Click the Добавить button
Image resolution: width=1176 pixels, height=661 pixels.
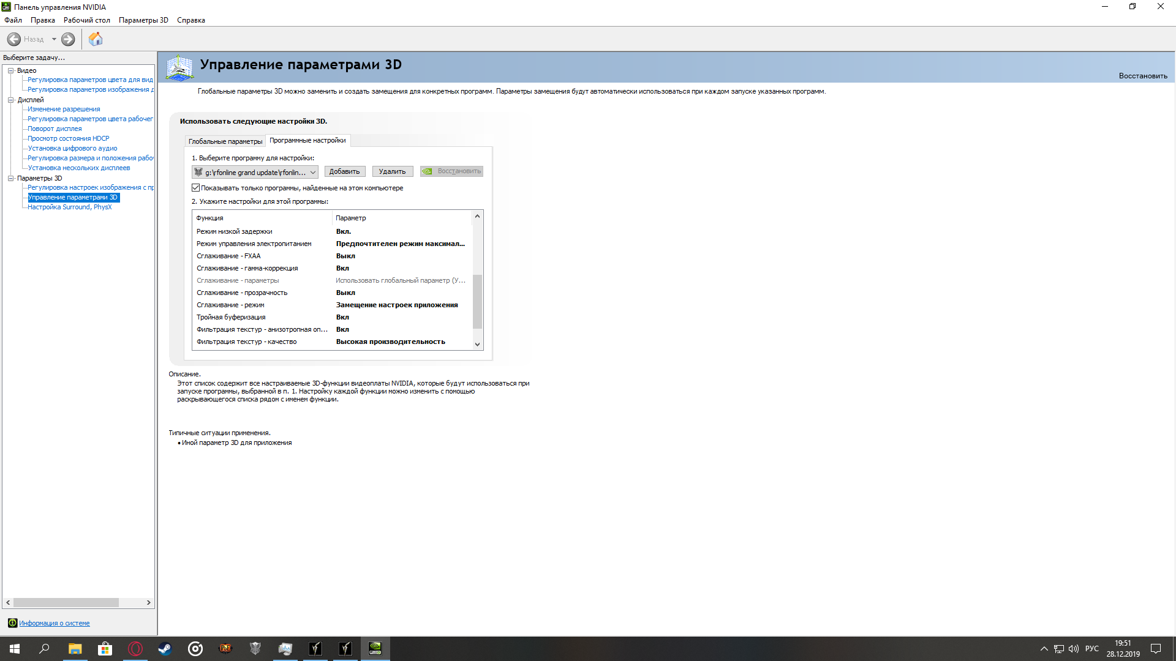(x=345, y=171)
